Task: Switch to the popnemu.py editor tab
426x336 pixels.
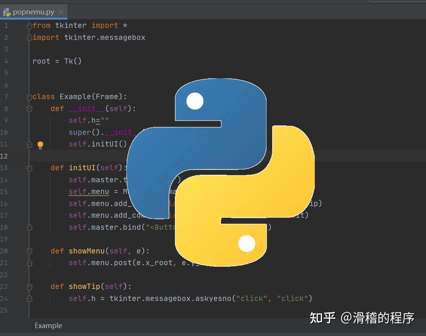Action: coord(34,12)
